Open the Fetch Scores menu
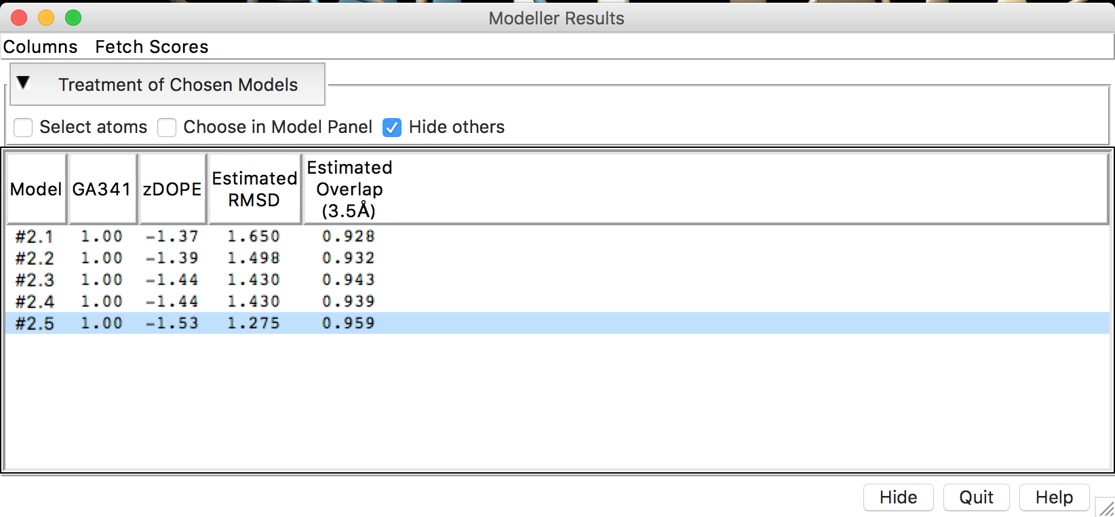Screen dimensions: 1115x517 point(151,47)
